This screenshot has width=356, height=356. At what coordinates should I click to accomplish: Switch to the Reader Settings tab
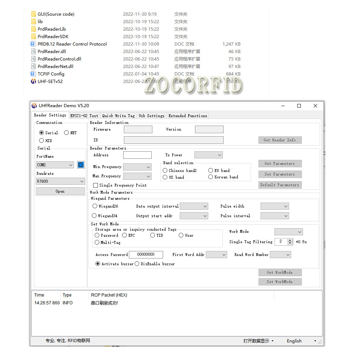pos(50,115)
